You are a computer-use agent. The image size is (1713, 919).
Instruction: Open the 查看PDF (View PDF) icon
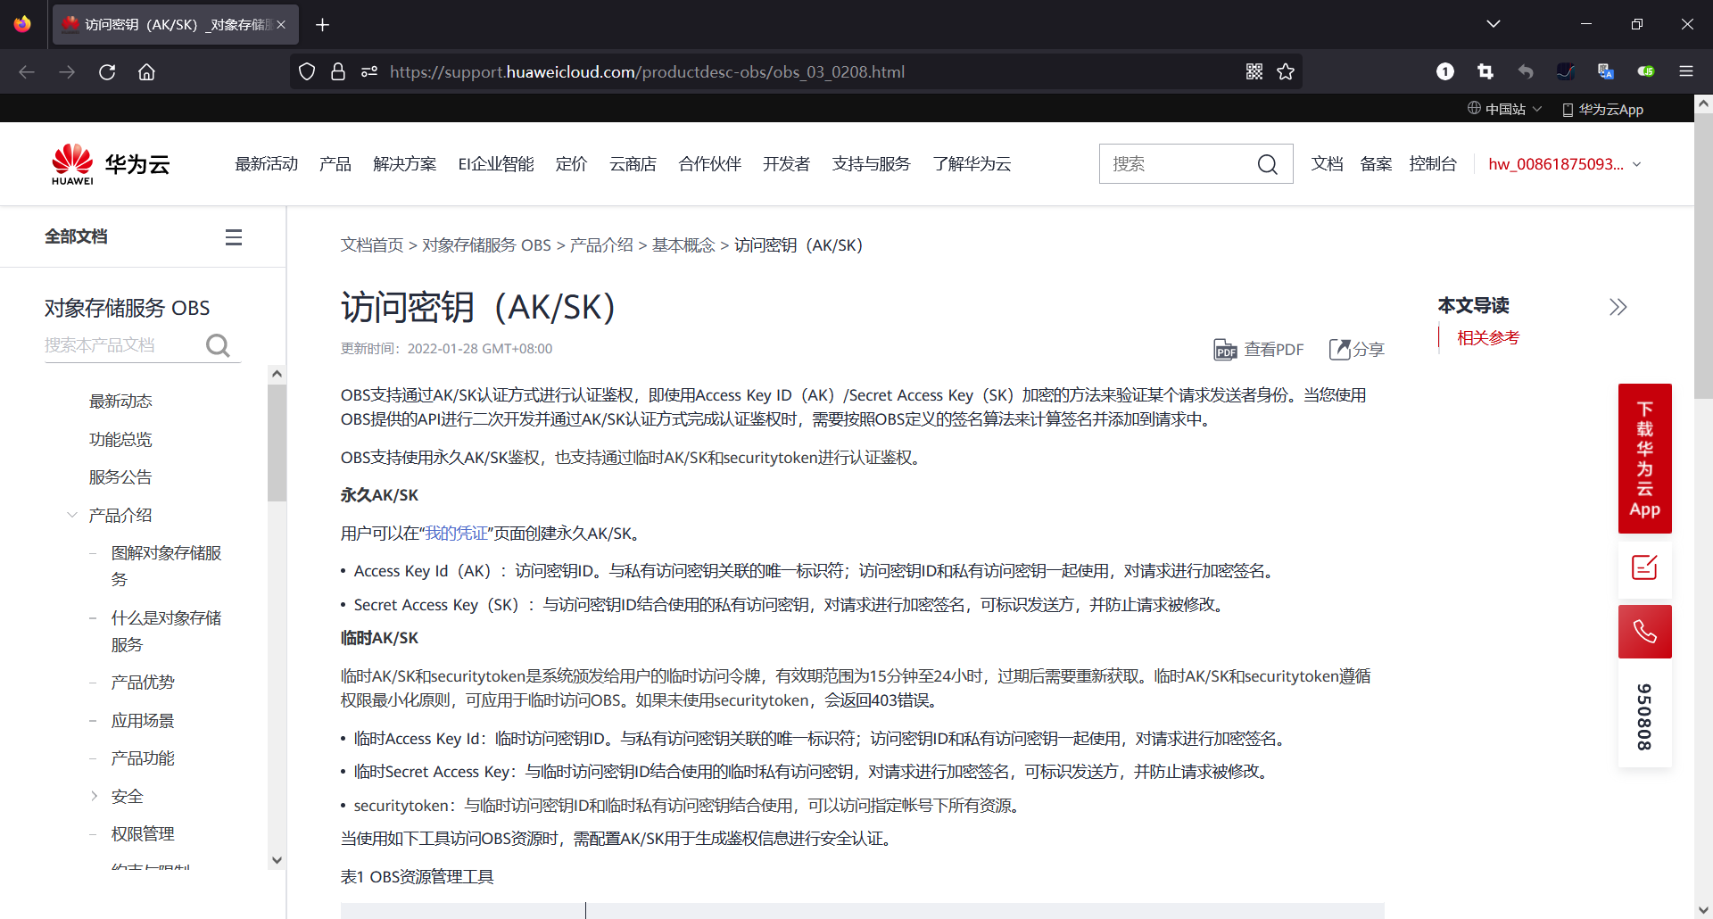click(1226, 349)
